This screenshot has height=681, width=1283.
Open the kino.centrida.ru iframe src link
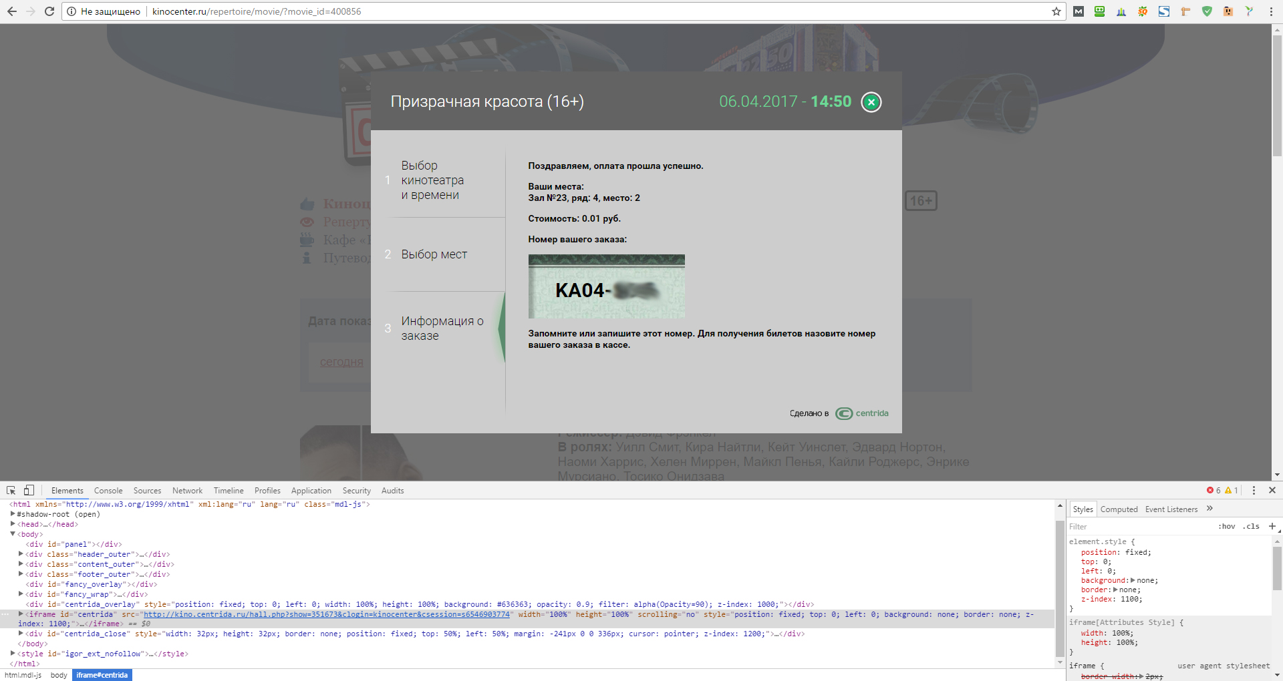pos(326,614)
